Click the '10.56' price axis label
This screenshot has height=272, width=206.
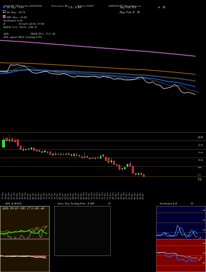201,160
